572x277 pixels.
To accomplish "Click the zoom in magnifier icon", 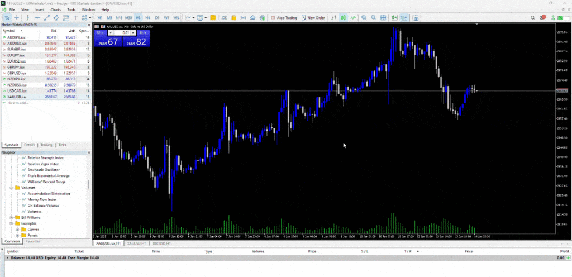I will 364,18.
